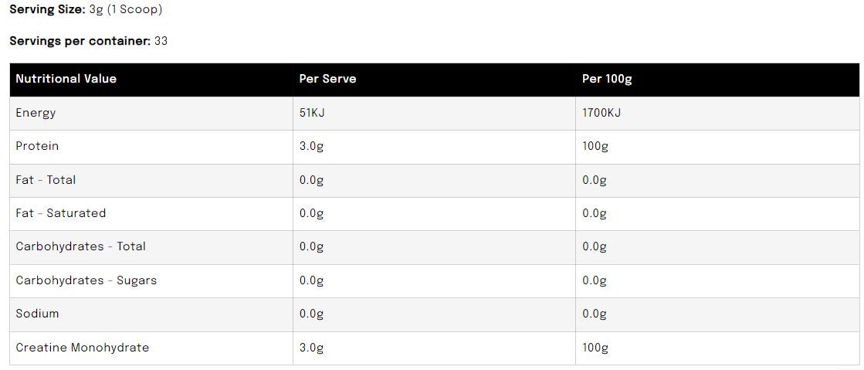Click Creatine Monohydrate 3.0g per serve value

pos(311,348)
